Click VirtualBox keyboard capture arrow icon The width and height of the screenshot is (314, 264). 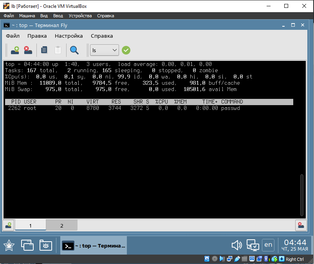pos(282,259)
